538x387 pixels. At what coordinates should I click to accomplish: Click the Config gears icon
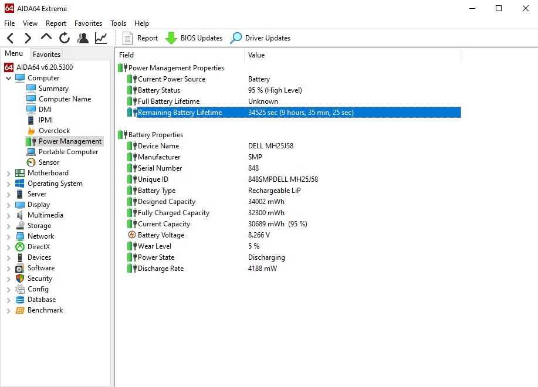[20, 289]
